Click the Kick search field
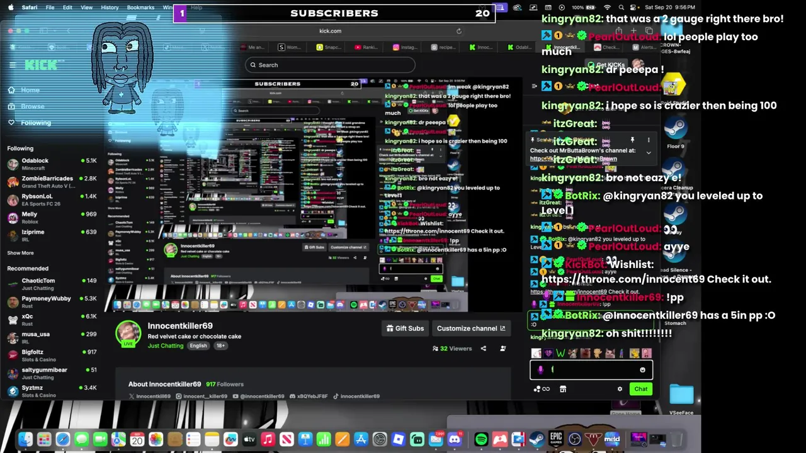 click(x=331, y=65)
